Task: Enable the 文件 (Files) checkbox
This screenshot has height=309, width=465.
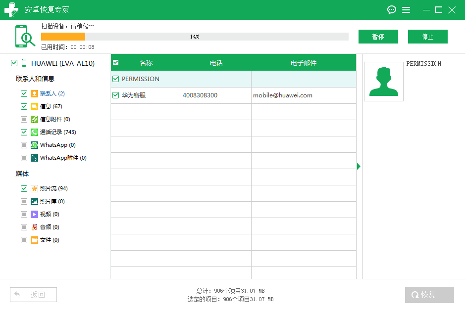Action: 24,240
